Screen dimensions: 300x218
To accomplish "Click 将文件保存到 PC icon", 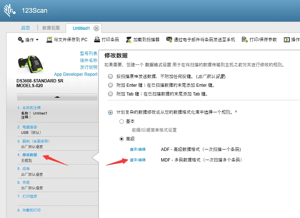I will [x=49, y=39].
